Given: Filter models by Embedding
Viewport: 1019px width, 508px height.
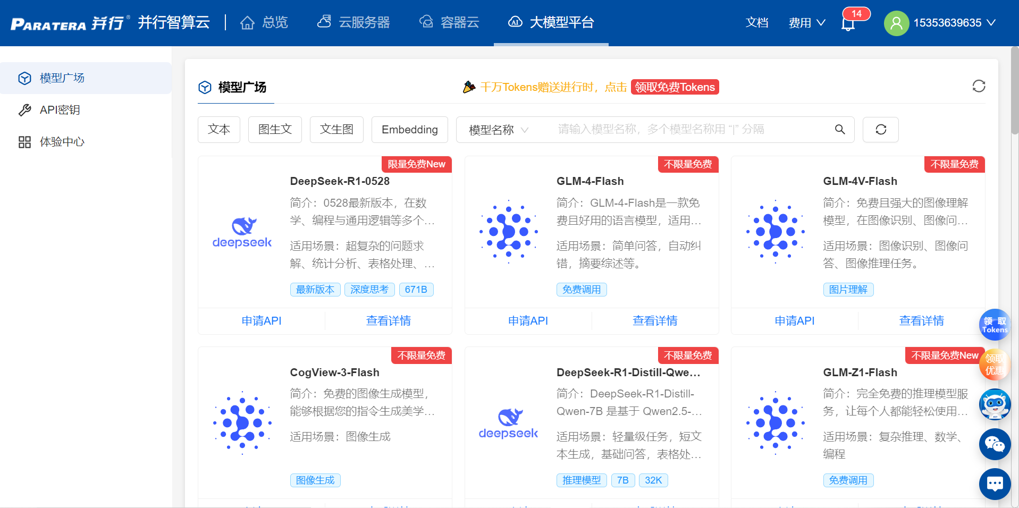Looking at the screenshot, I should [410, 130].
